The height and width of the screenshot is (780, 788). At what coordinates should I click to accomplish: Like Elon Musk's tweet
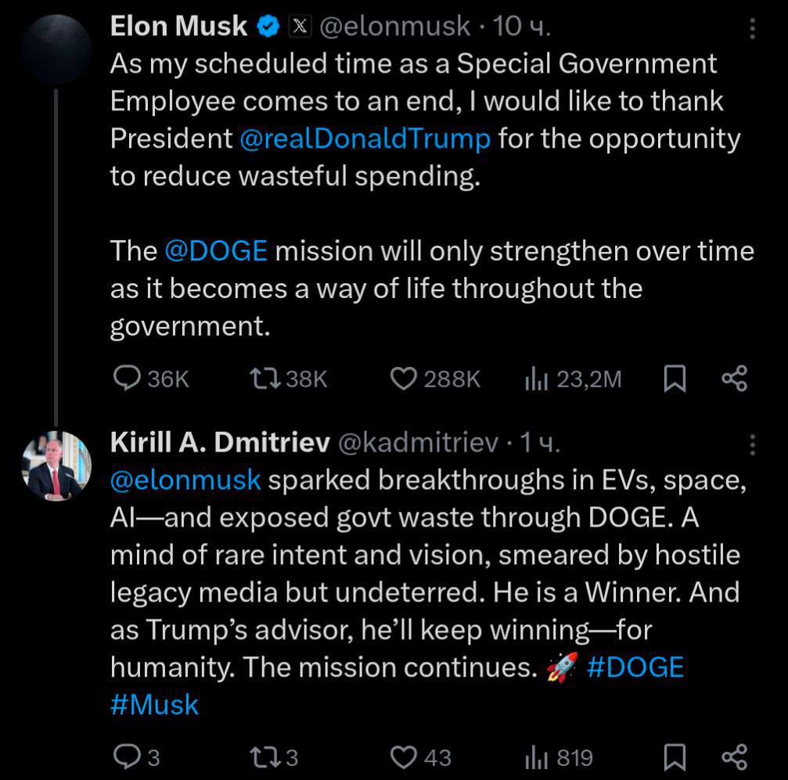pyautogui.click(x=403, y=379)
